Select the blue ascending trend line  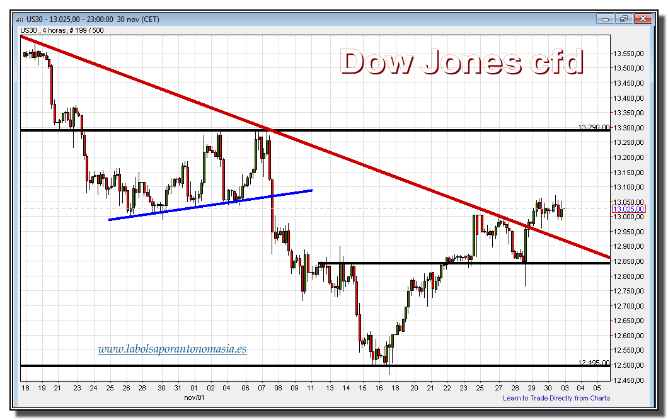coord(210,205)
